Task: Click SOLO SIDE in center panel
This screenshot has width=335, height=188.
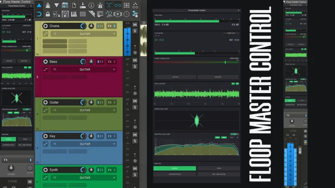Action: tap(218, 77)
